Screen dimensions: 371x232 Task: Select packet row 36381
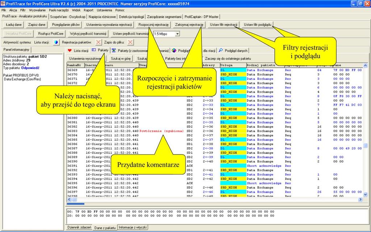tap(215, 122)
